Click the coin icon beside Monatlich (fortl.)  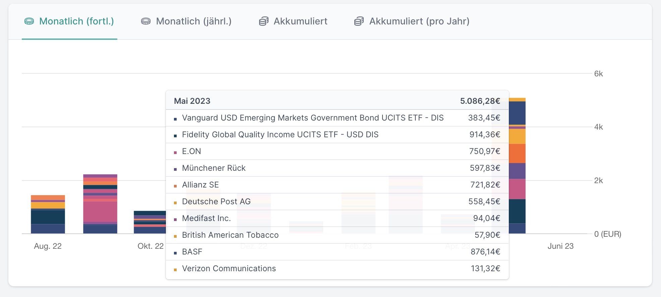pyautogui.click(x=29, y=21)
